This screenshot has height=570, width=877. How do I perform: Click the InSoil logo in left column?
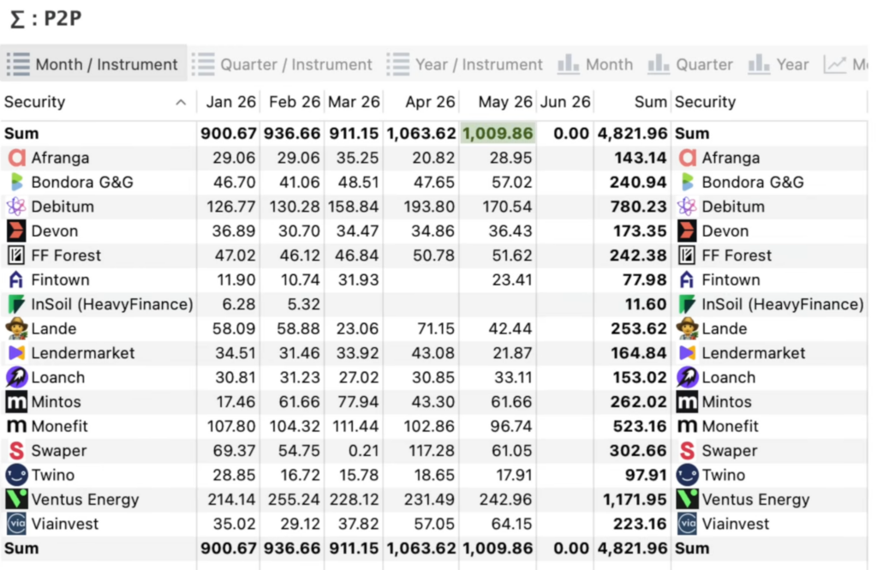pos(16,304)
